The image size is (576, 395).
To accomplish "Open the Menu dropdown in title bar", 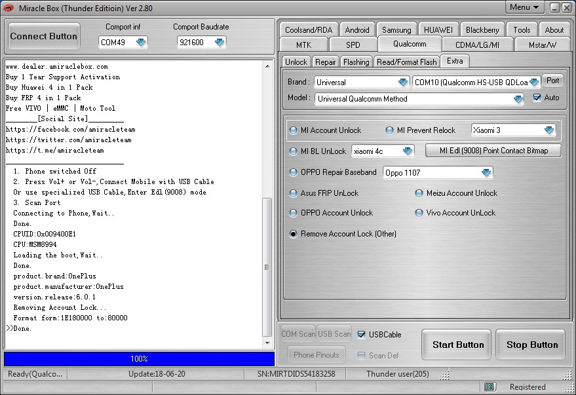I will click(524, 7).
